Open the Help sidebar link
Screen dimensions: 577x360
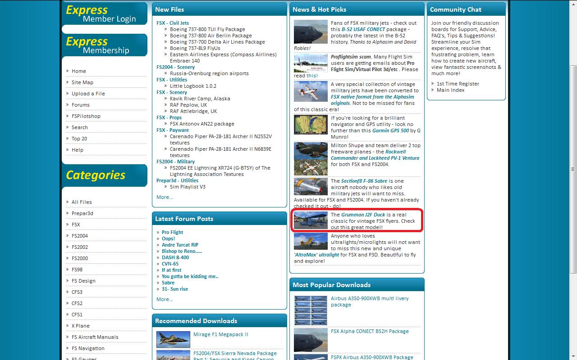pyautogui.click(x=78, y=150)
